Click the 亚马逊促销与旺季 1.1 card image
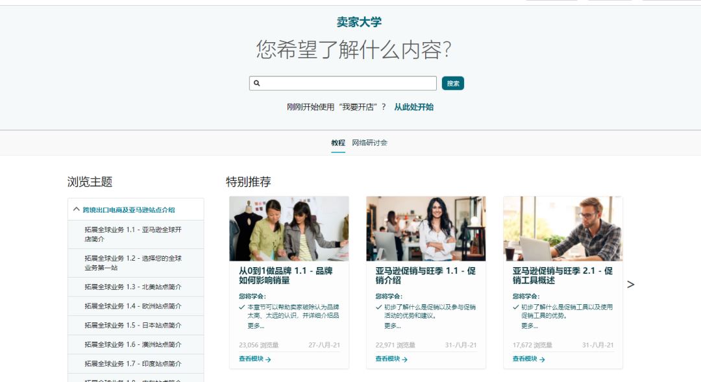Viewport: 701px width, 382px height. point(426,229)
